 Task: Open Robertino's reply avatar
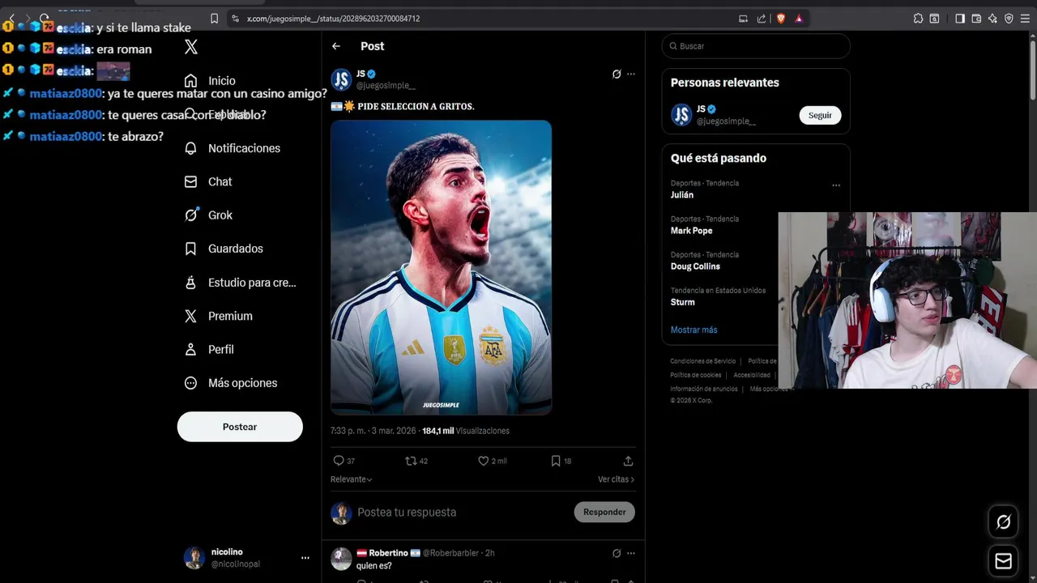click(341, 559)
